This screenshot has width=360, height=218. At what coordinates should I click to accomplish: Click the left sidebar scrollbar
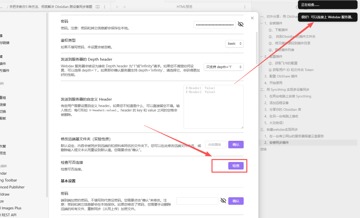[47, 105]
